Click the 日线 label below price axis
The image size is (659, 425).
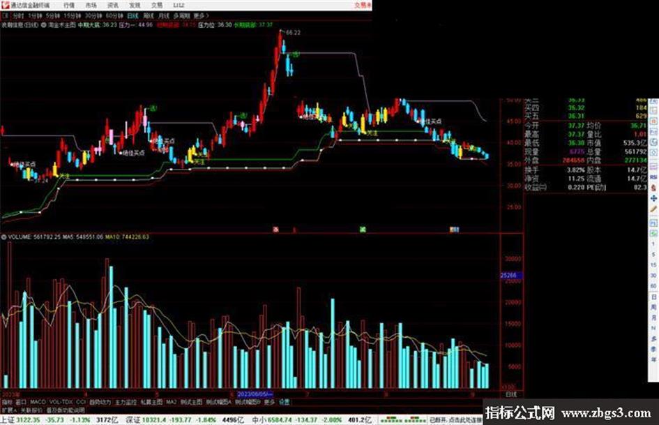[511, 395]
